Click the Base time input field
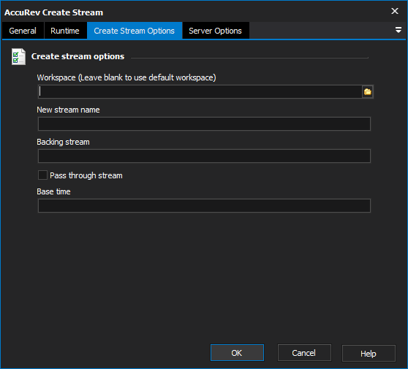408x369 pixels. pos(204,206)
